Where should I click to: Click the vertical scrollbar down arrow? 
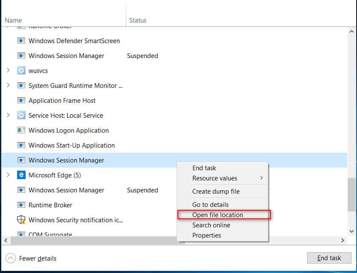352,232
